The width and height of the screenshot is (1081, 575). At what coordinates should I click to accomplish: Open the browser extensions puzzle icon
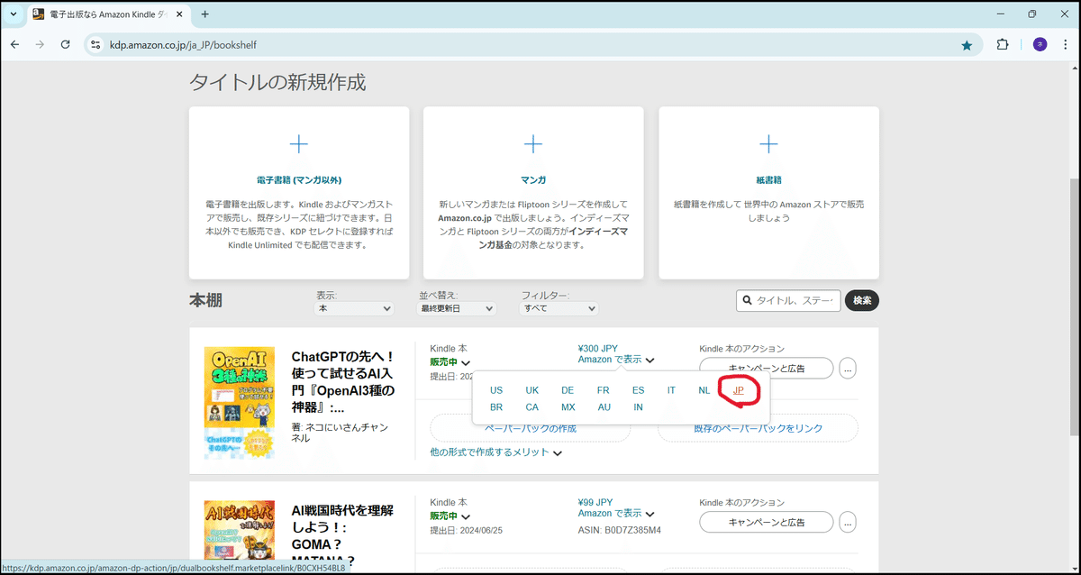[x=1003, y=44]
